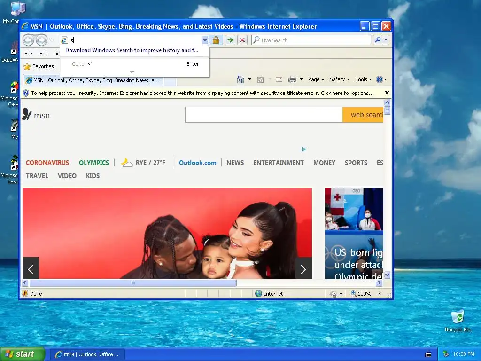Open the zoom level dropdown arrow

pyautogui.click(x=380, y=294)
